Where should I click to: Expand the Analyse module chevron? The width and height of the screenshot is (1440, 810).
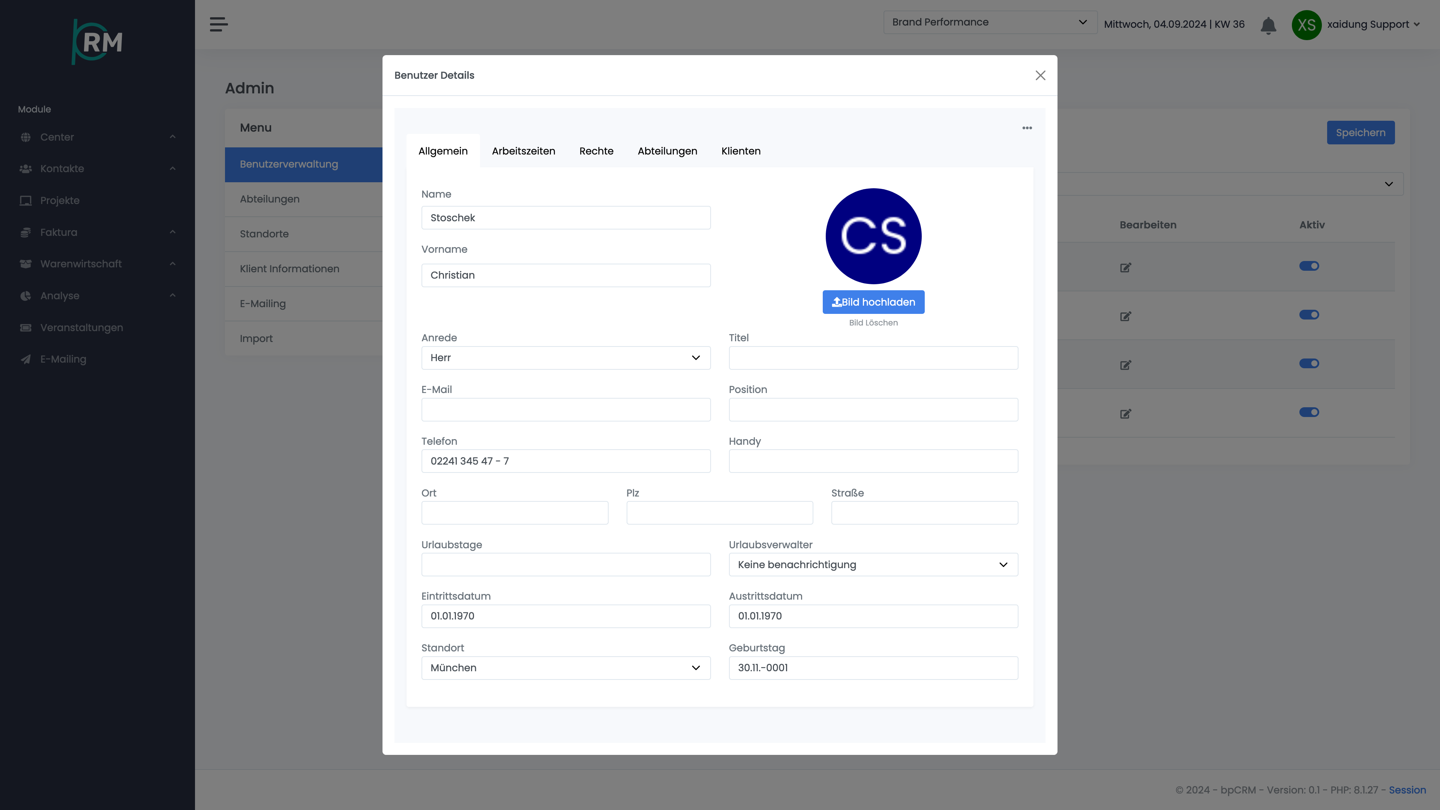click(173, 295)
